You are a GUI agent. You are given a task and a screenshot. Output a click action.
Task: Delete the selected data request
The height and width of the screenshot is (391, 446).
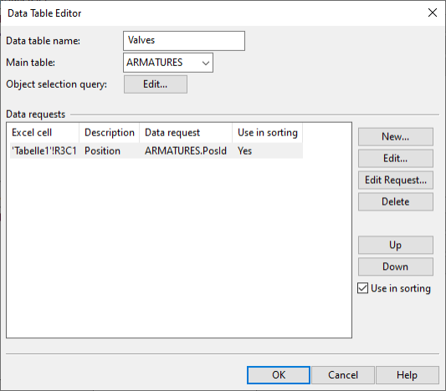pyautogui.click(x=396, y=201)
